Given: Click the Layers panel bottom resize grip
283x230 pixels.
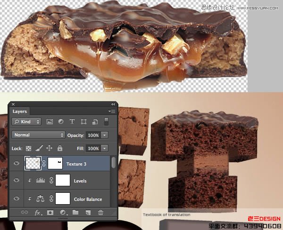Looking at the screenshot, I should click(63, 219).
